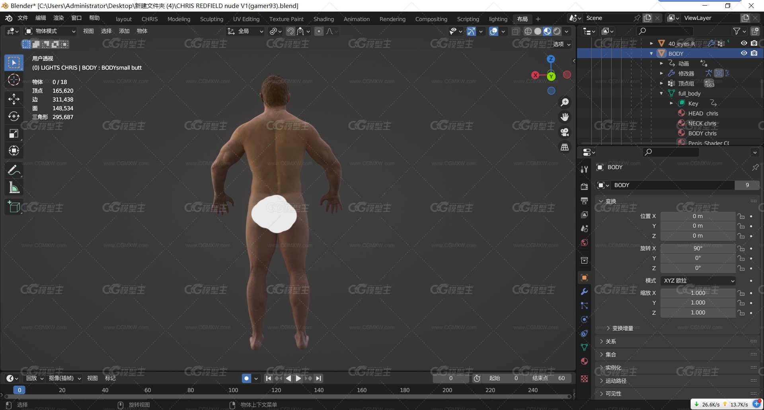The image size is (764, 410).
Task: Open the Particles properties tab
Action: click(x=584, y=305)
